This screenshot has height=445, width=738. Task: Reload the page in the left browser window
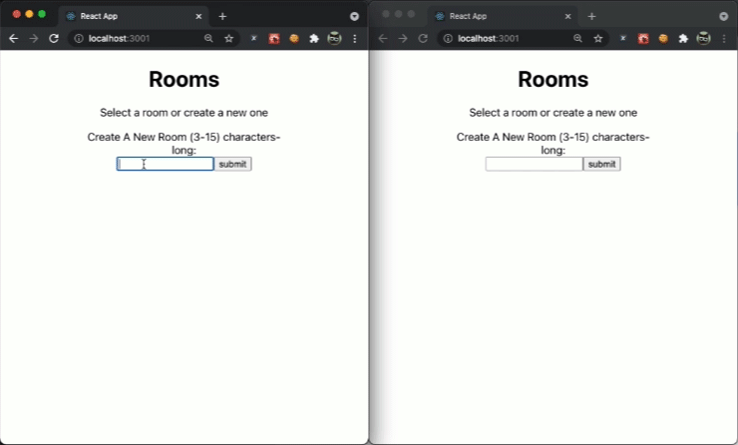[54, 39]
